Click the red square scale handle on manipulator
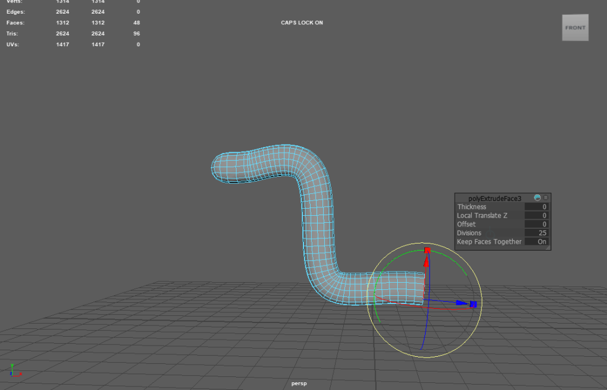This screenshot has height=390, width=607. point(427,250)
